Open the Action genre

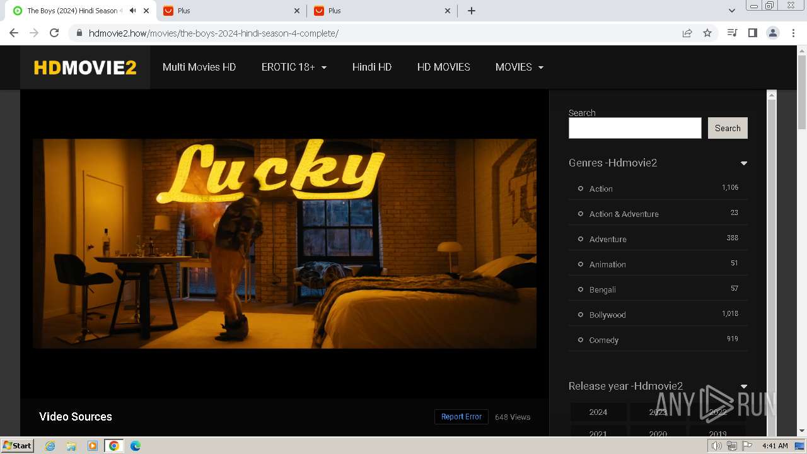point(601,189)
